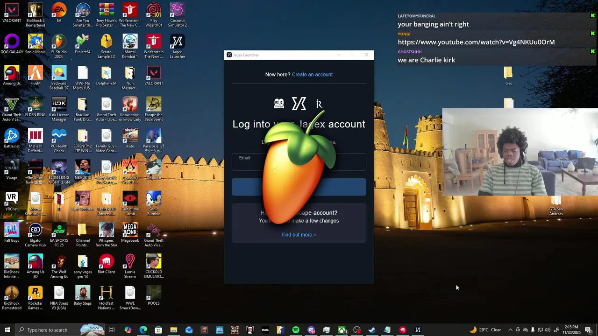
Task: Open Task View on the taskbar
Action: (x=112, y=330)
